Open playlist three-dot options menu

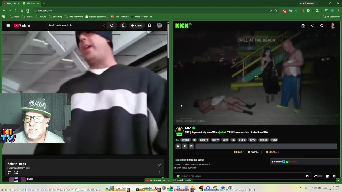click(160, 173)
